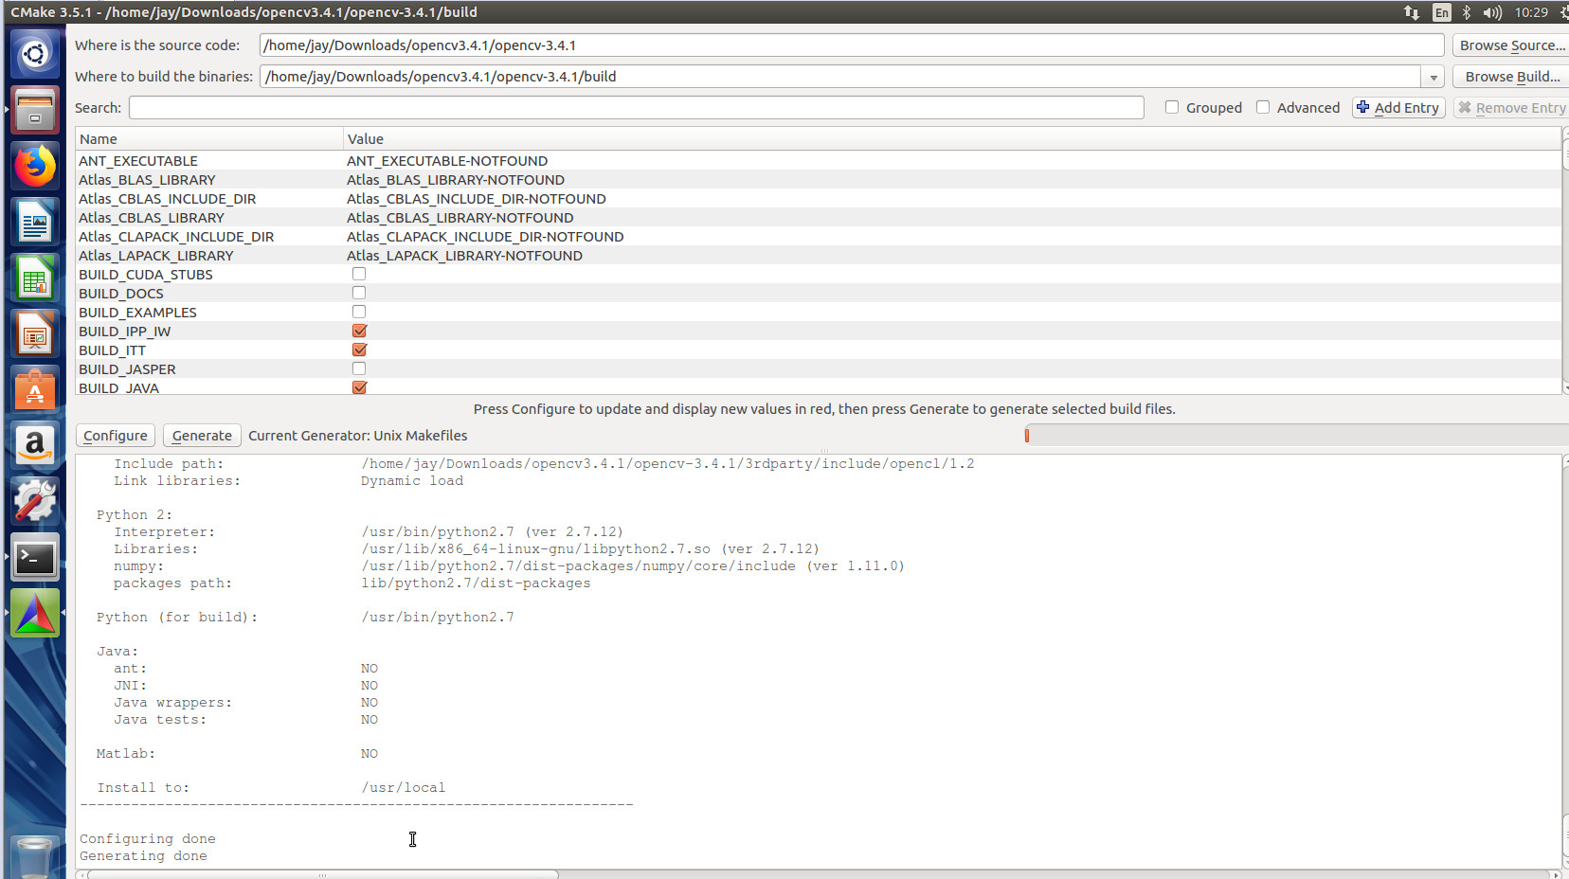Enable the BUILD_EXAMPLES checkbox
Viewport: 1569px width, 879px height.
pos(358,311)
